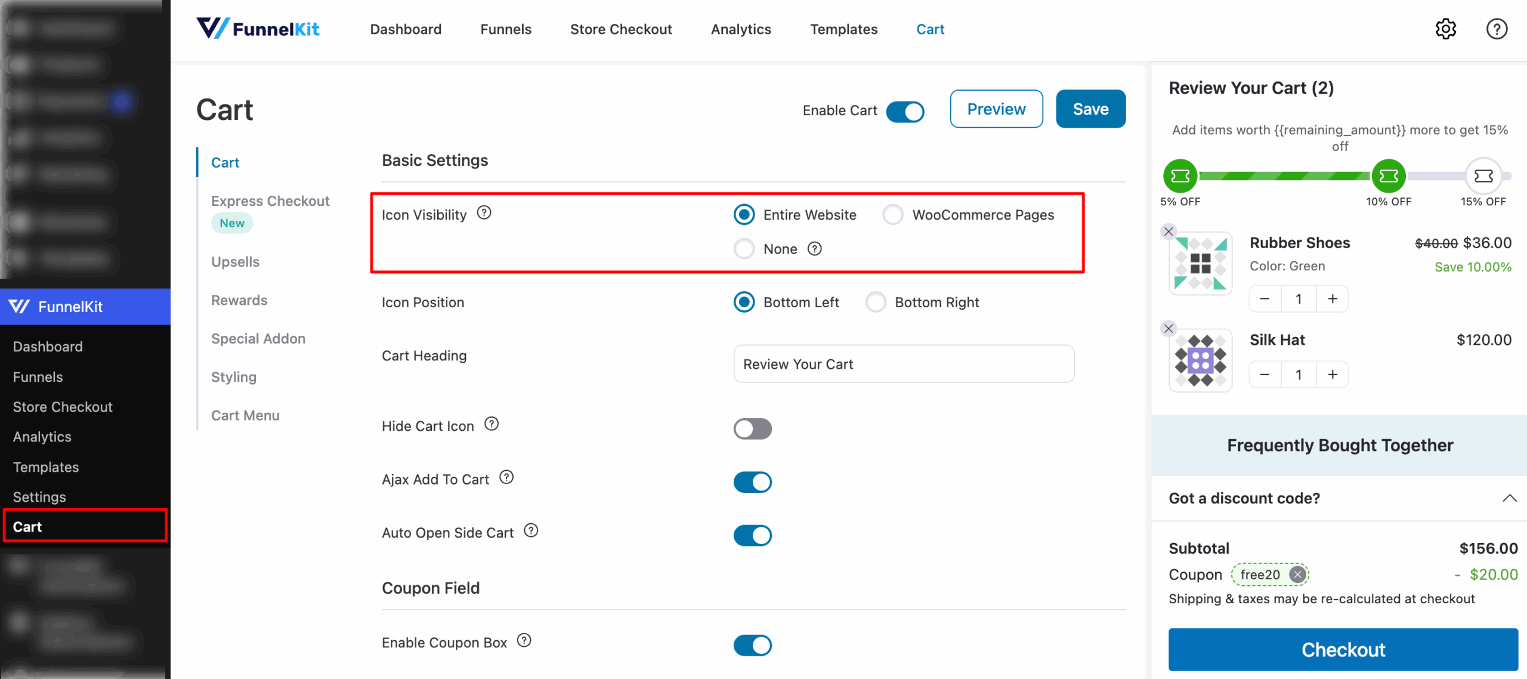Open Analytics in top navigation
This screenshot has width=1527, height=679.
click(x=741, y=29)
